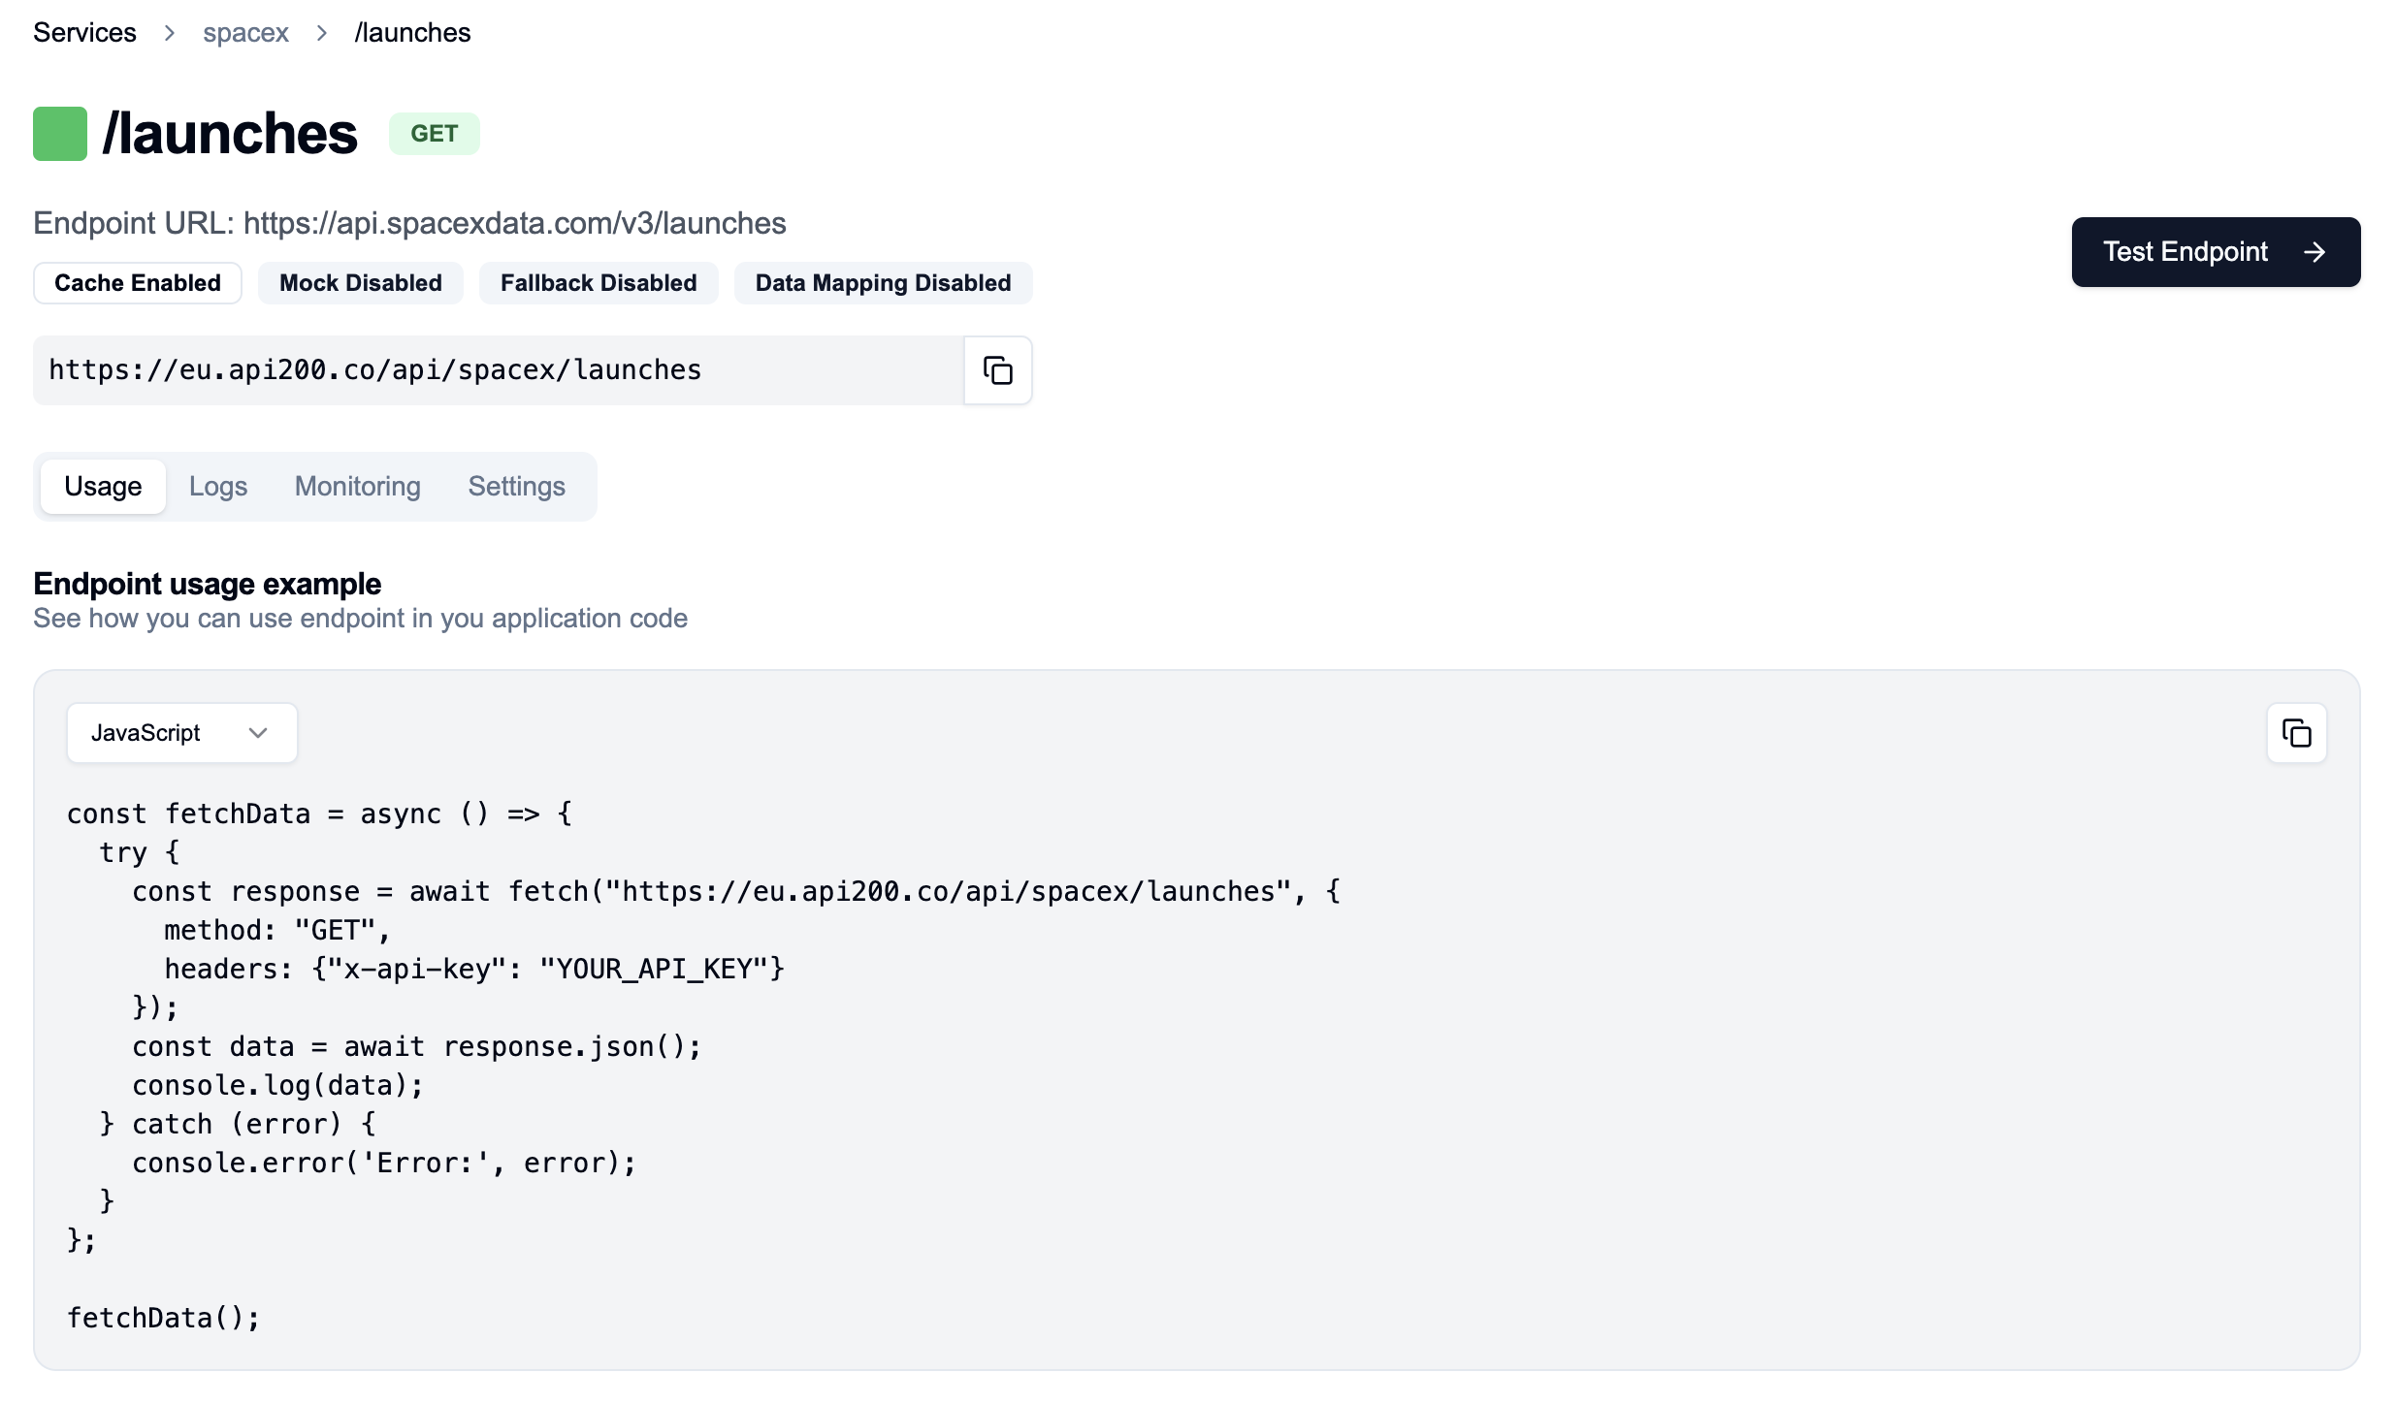Copy the api200 proxy URL

(997, 370)
